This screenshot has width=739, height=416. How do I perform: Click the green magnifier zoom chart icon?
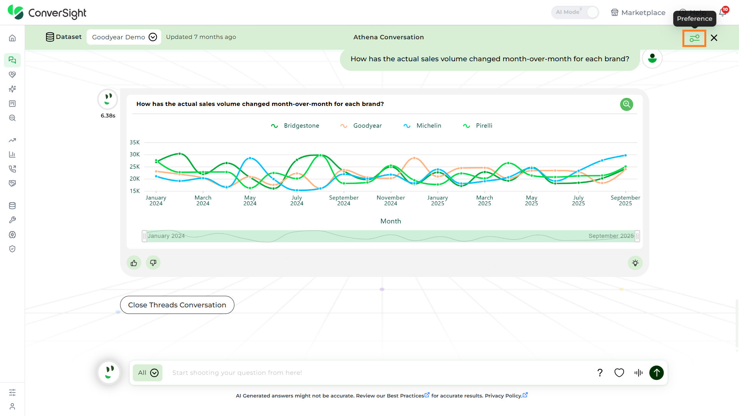pyautogui.click(x=627, y=104)
